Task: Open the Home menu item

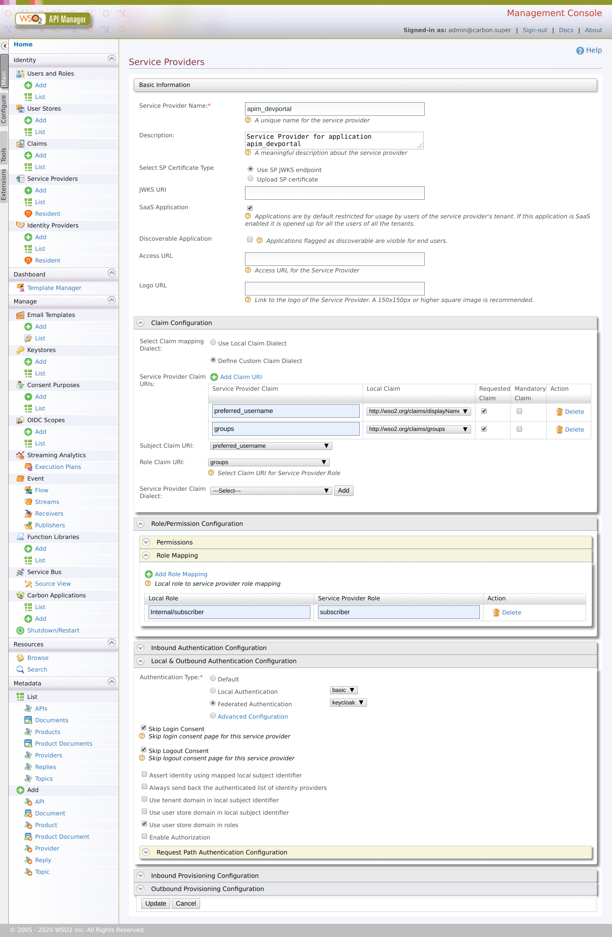Action: (x=23, y=45)
